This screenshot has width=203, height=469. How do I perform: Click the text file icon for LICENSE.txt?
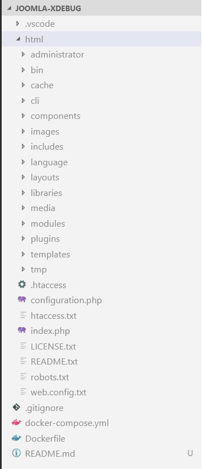tap(23, 346)
